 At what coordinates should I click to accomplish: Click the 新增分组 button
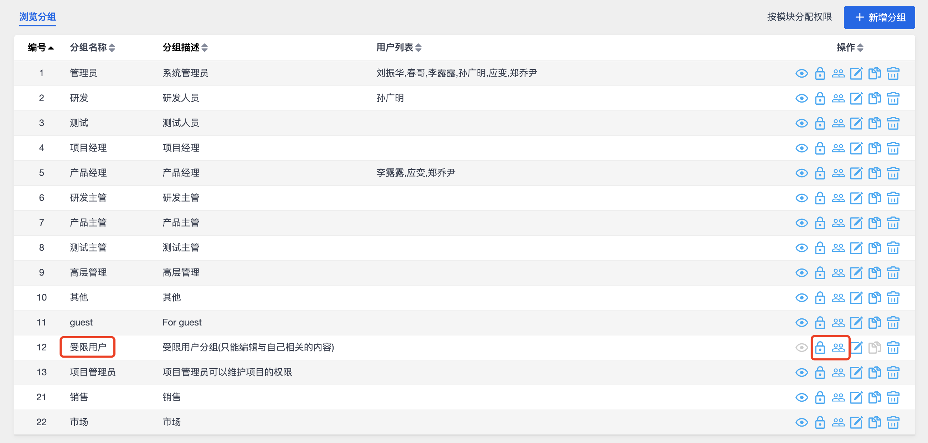click(879, 17)
